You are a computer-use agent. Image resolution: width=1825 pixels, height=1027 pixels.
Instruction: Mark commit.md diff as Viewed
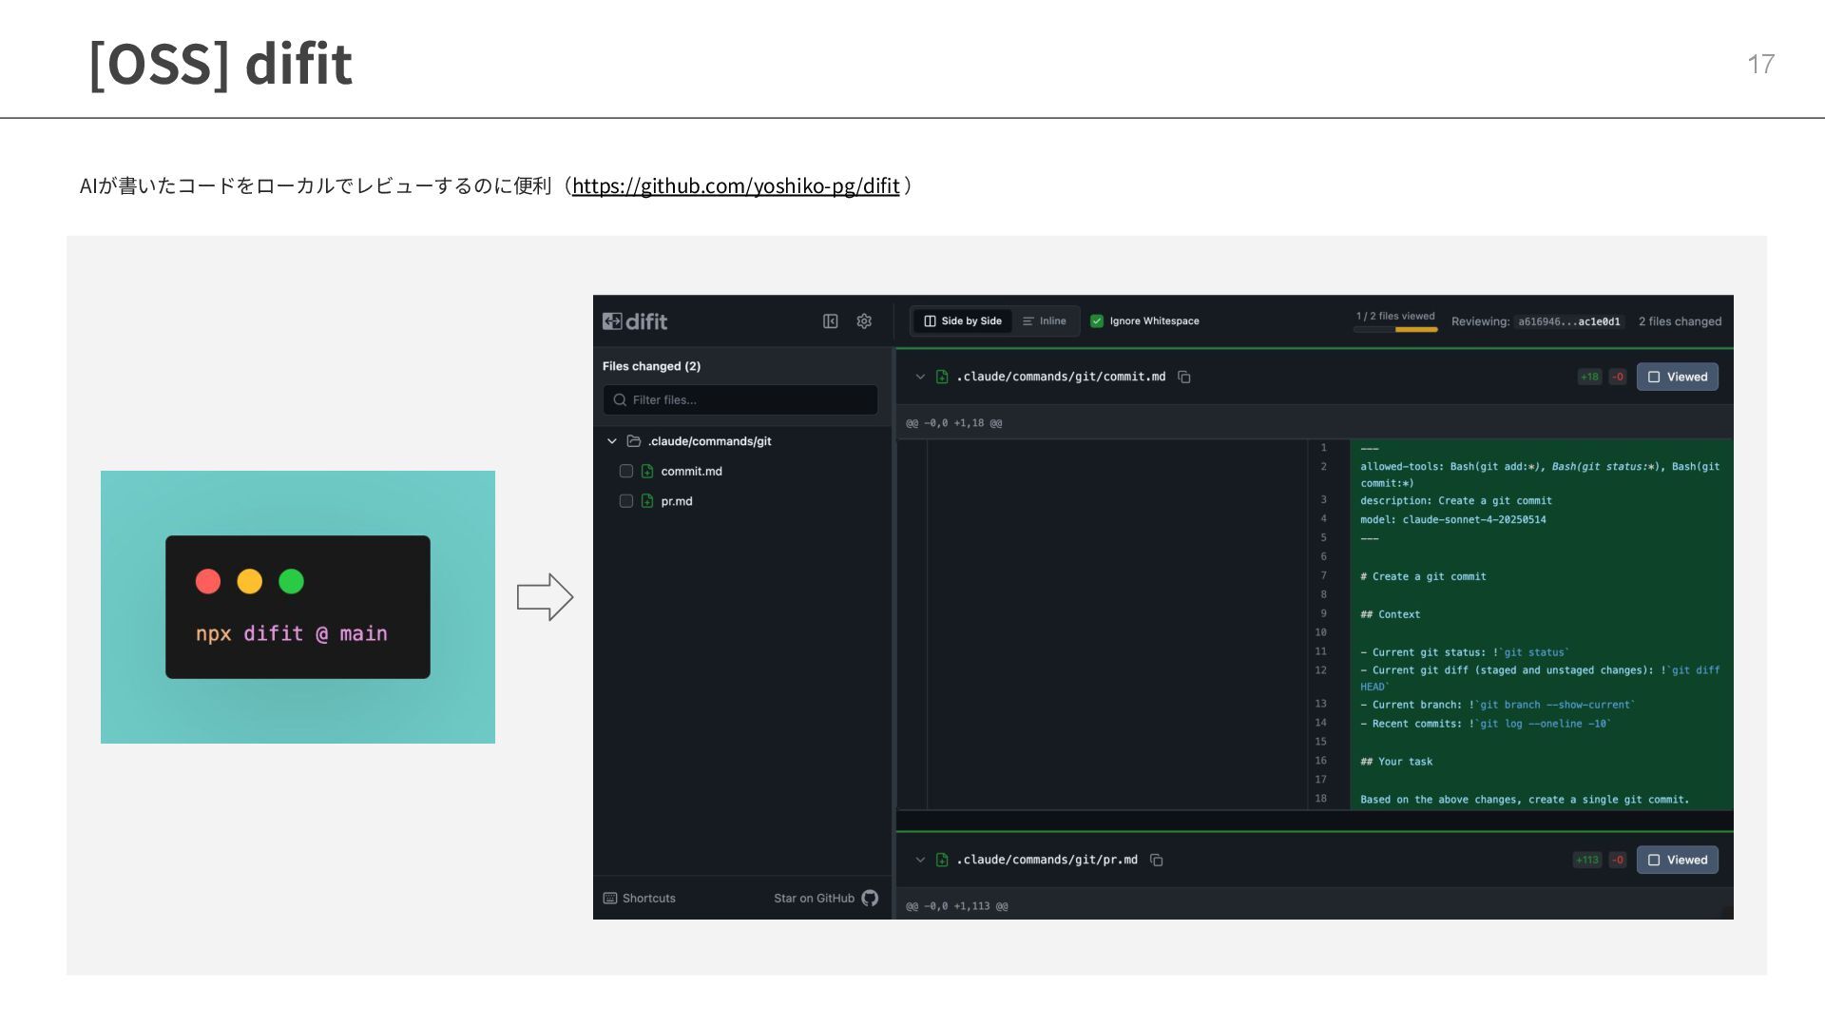pos(1677,377)
